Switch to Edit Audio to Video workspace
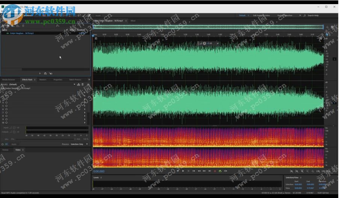The image size is (339, 198). pyautogui.click(x=261, y=15)
